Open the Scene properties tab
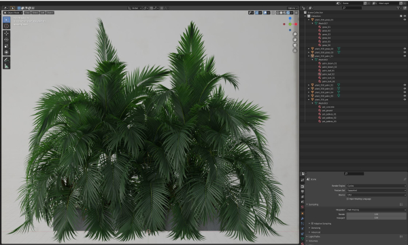 click(303, 202)
